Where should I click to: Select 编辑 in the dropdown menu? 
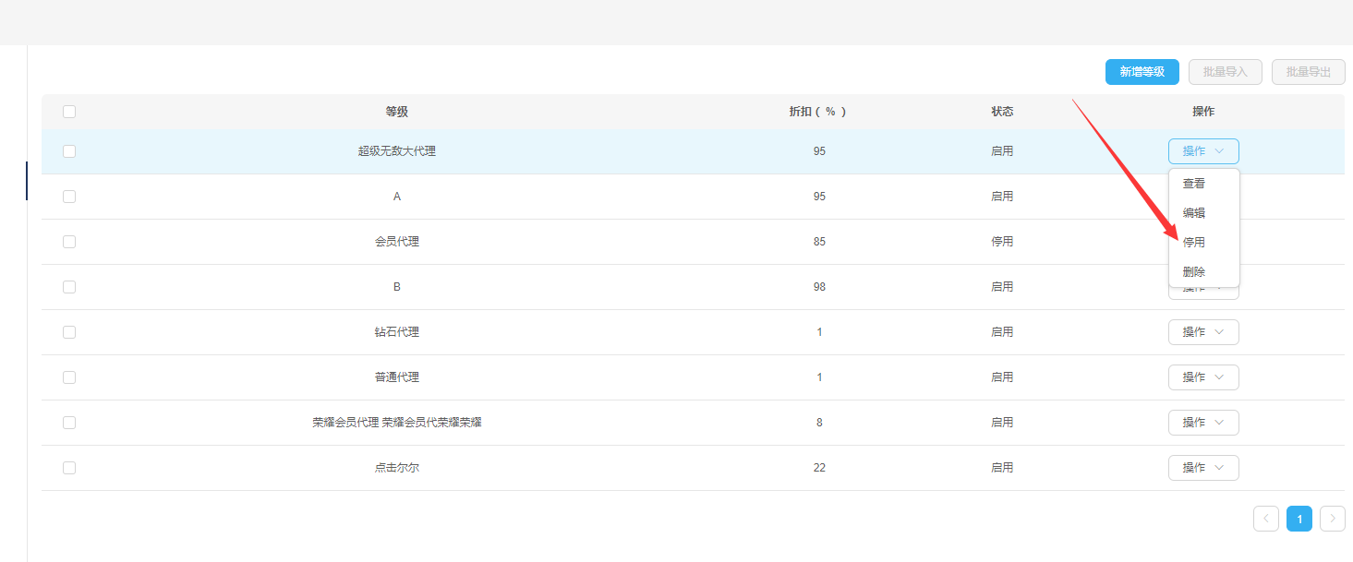tap(1193, 213)
